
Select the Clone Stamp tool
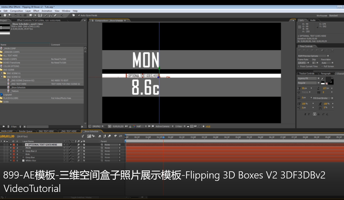point(51,15)
